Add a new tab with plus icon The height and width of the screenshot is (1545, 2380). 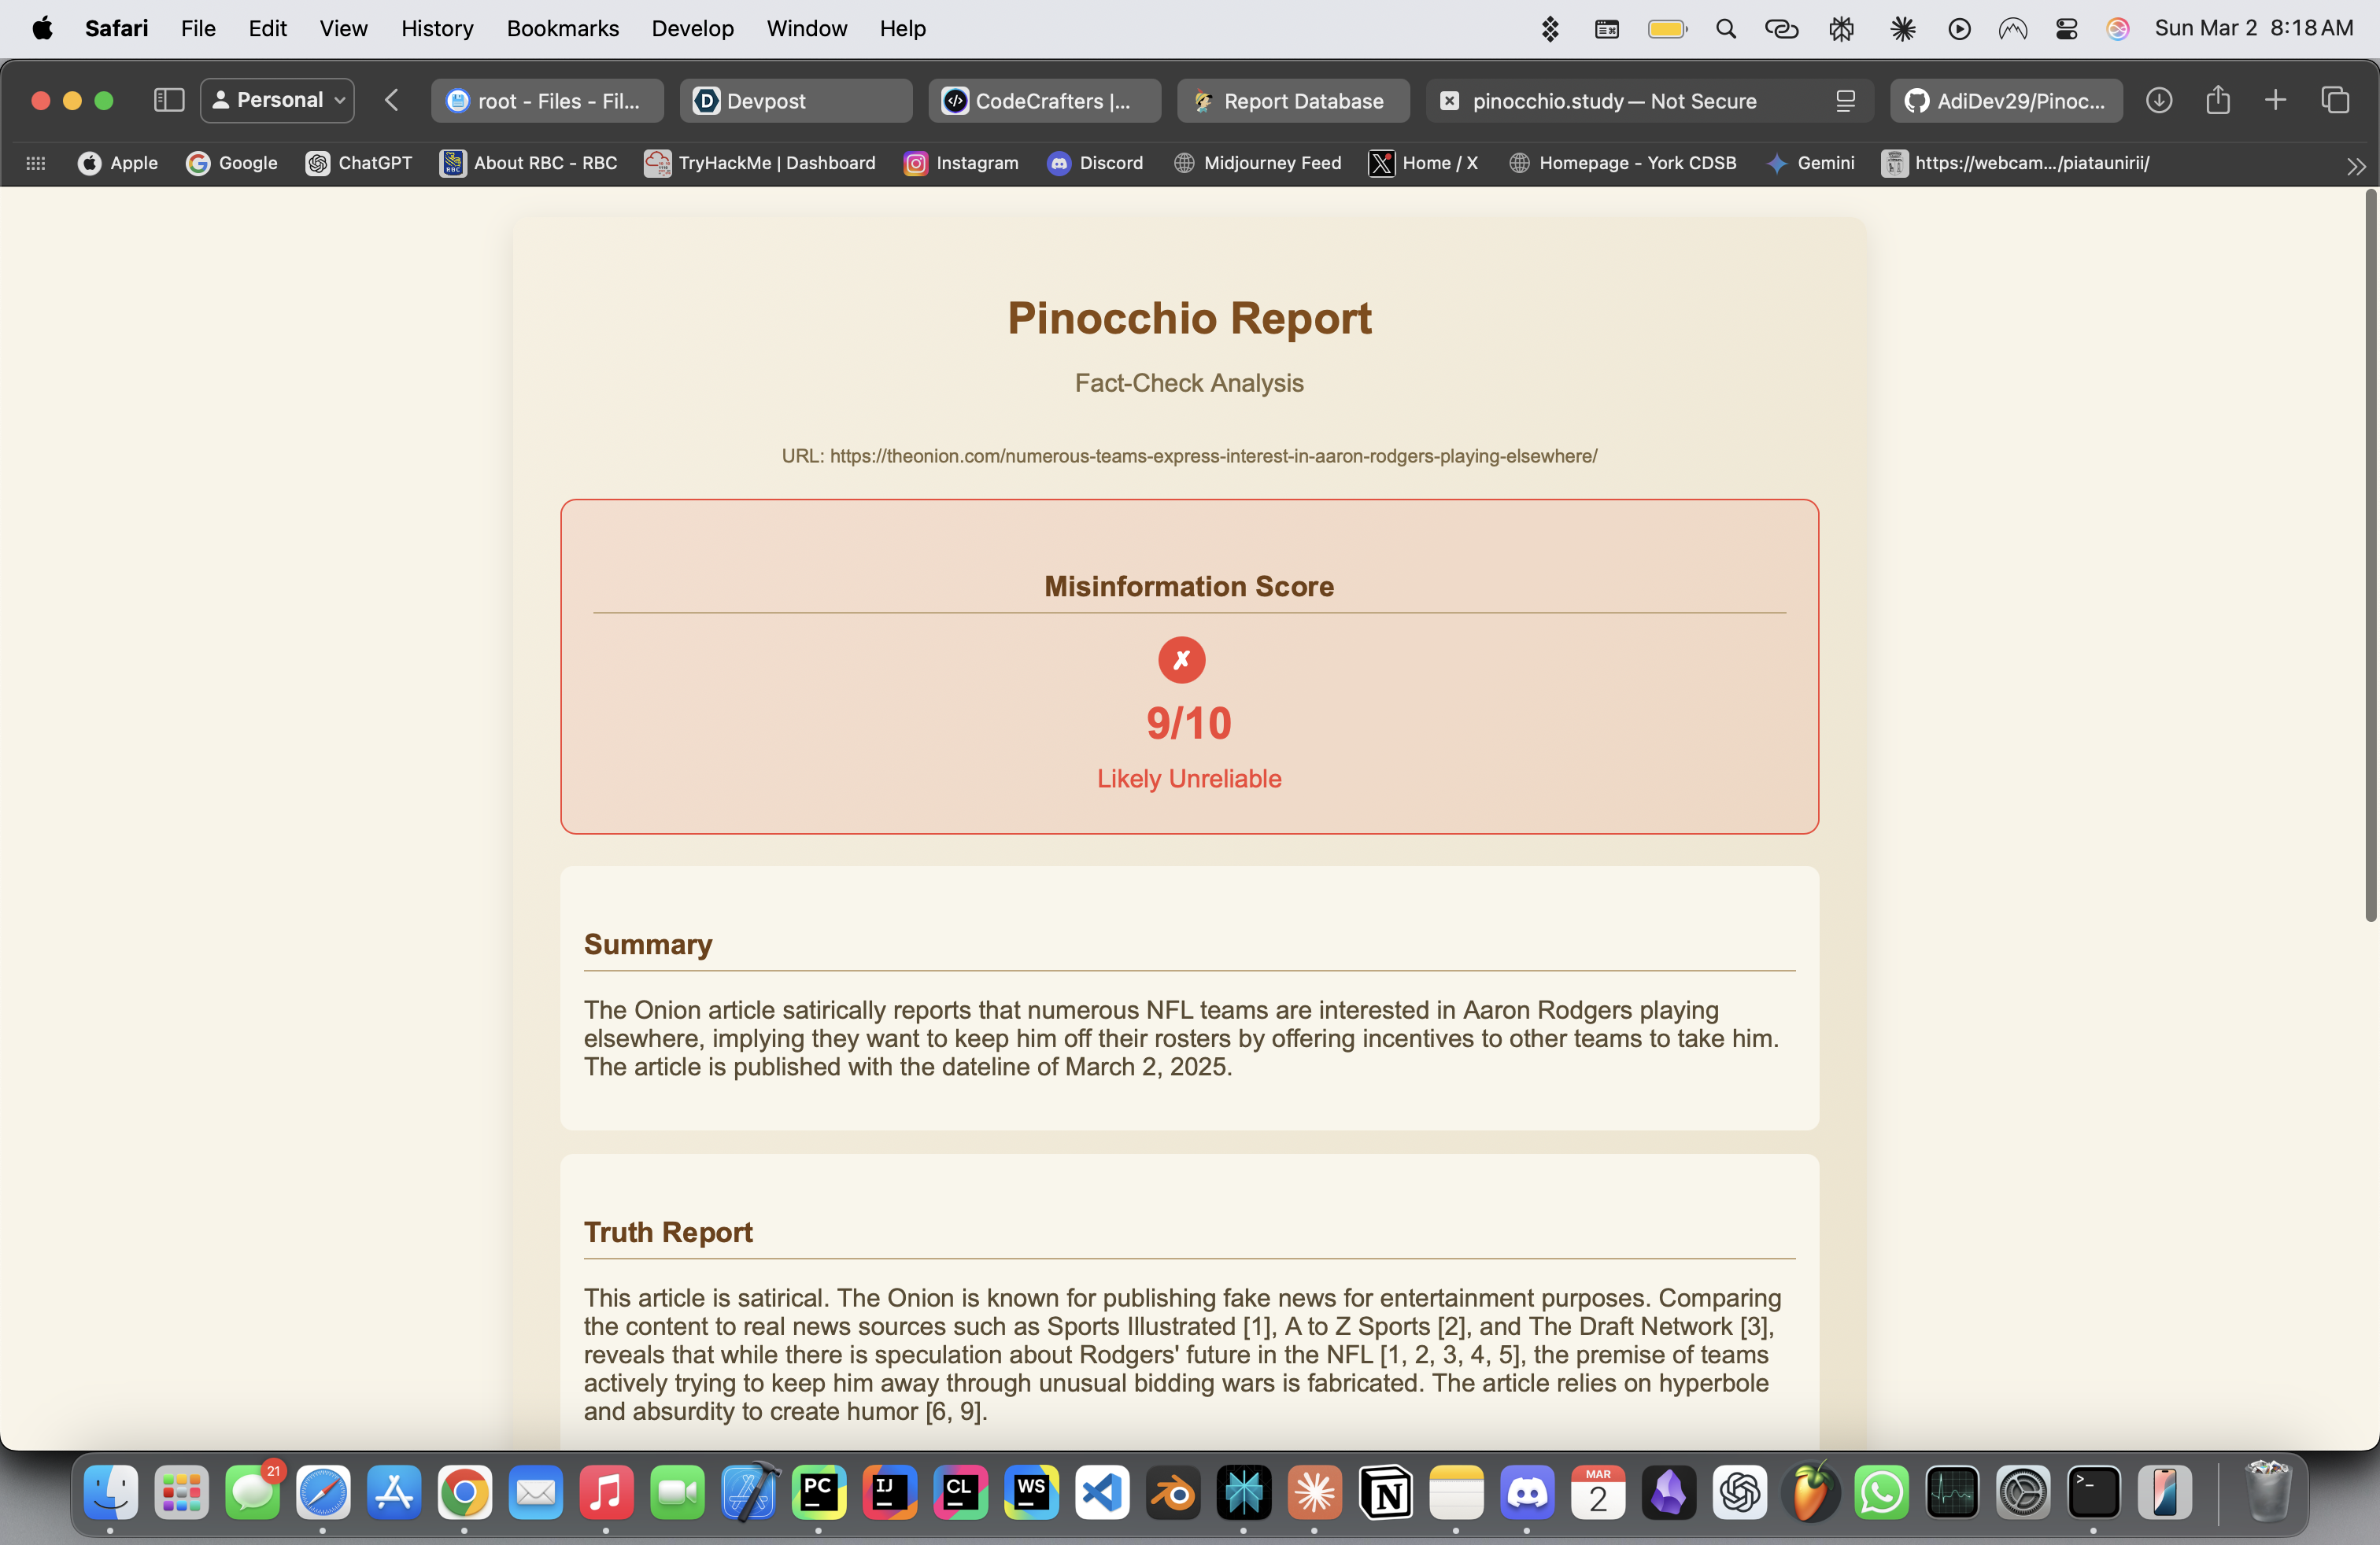(2275, 100)
